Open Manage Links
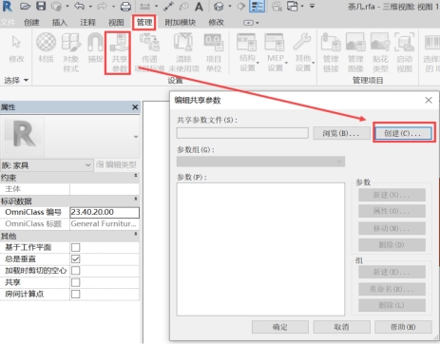 point(331,52)
